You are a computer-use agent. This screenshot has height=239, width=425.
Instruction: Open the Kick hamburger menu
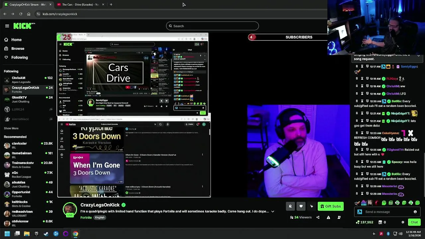pos(7,26)
